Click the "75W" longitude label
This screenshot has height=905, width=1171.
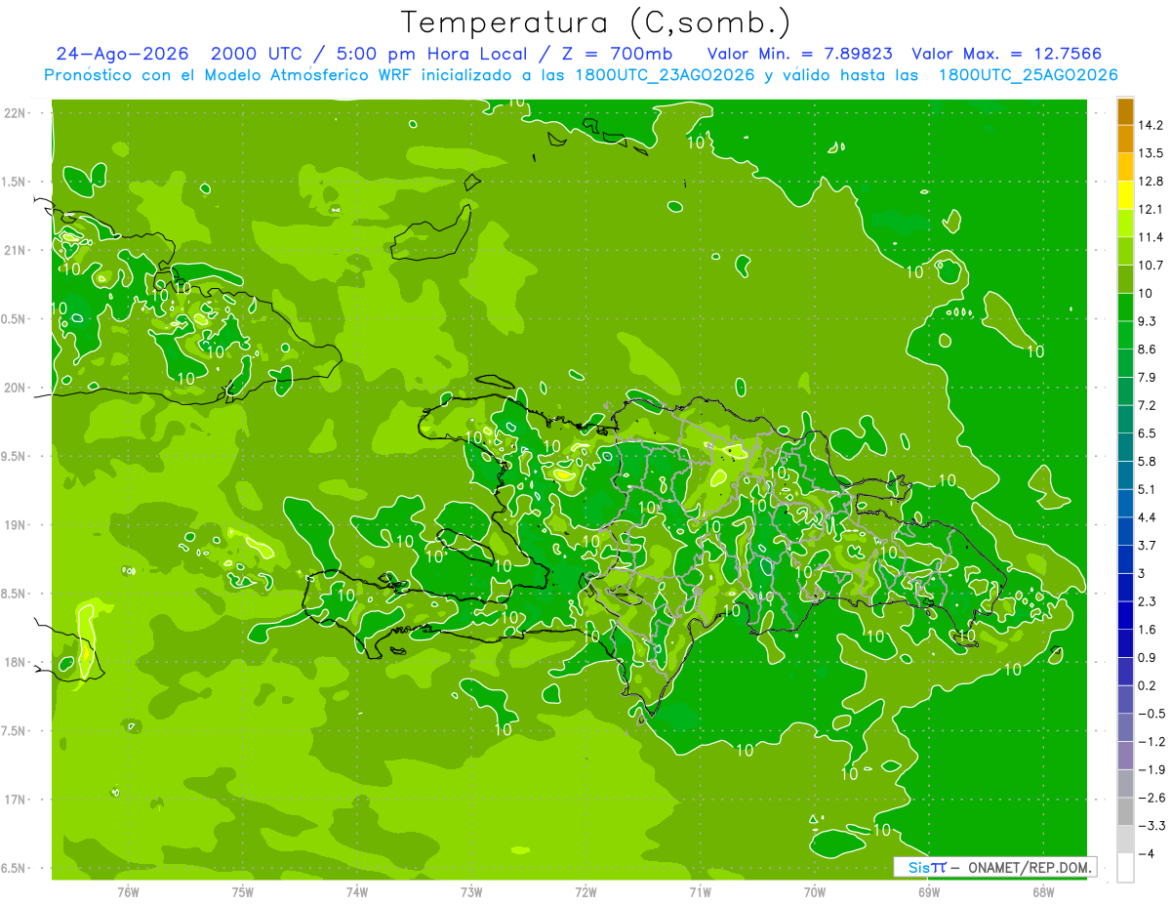243,891
